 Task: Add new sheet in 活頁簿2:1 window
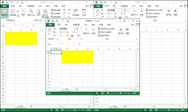pos(31,106)
